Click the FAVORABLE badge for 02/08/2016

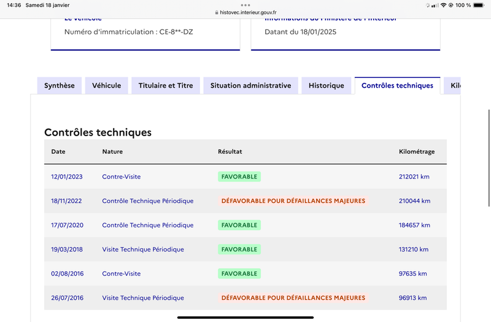pyautogui.click(x=239, y=274)
